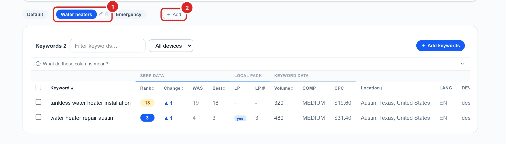
Task: Click the KEYWORD DATA group header
Action: click(291, 76)
